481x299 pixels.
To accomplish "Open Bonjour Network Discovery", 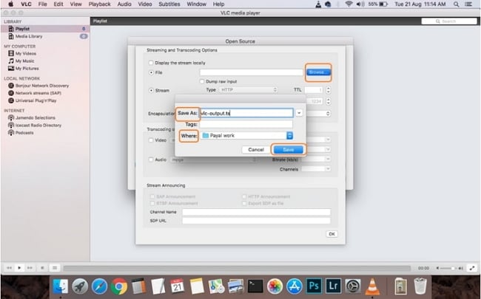I will 42,86.
